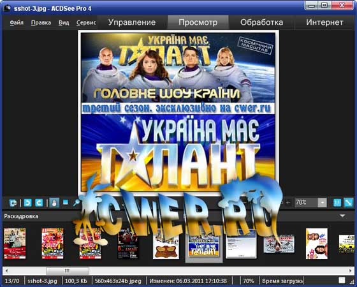The width and height of the screenshot is (357, 287).
Task: Click the actual size 1:1 icon
Action: point(337,203)
